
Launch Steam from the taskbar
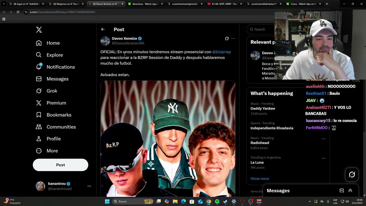(225, 201)
